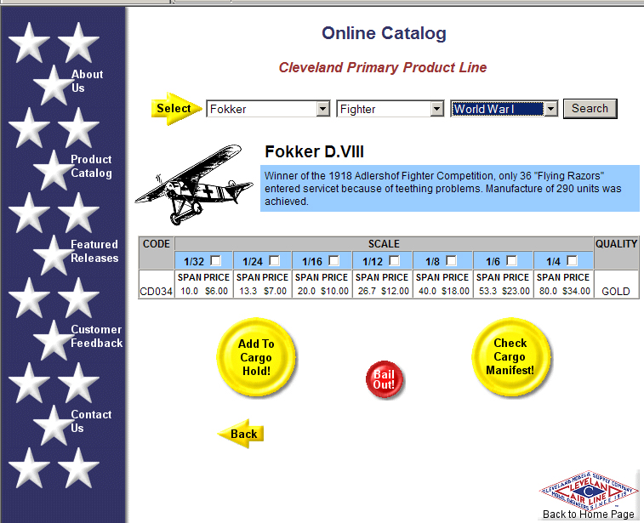
Task: Open the Check Cargo Manifest button
Action: pyautogui.click(x=510, y=357)
